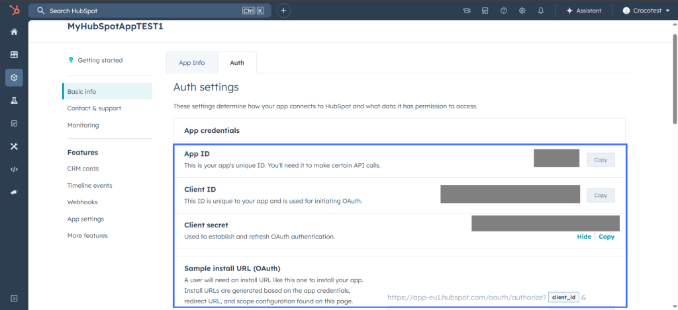Viewport: 678px width, 310px height.
Task: Open the crossed tools icon in sidebar
Action: (x=14, y=146)
